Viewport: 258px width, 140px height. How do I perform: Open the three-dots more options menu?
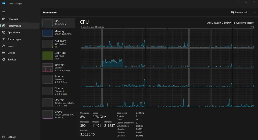click(254, 12)
